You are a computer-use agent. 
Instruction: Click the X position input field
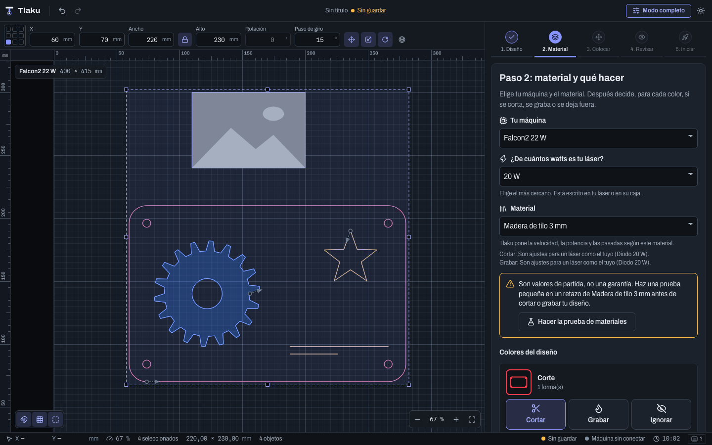point(52,40)
